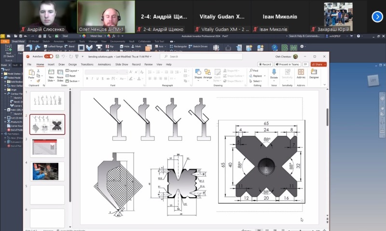
Task: Toggle the AutoSave switch in PowerPoint
Action: coord(49,56)
